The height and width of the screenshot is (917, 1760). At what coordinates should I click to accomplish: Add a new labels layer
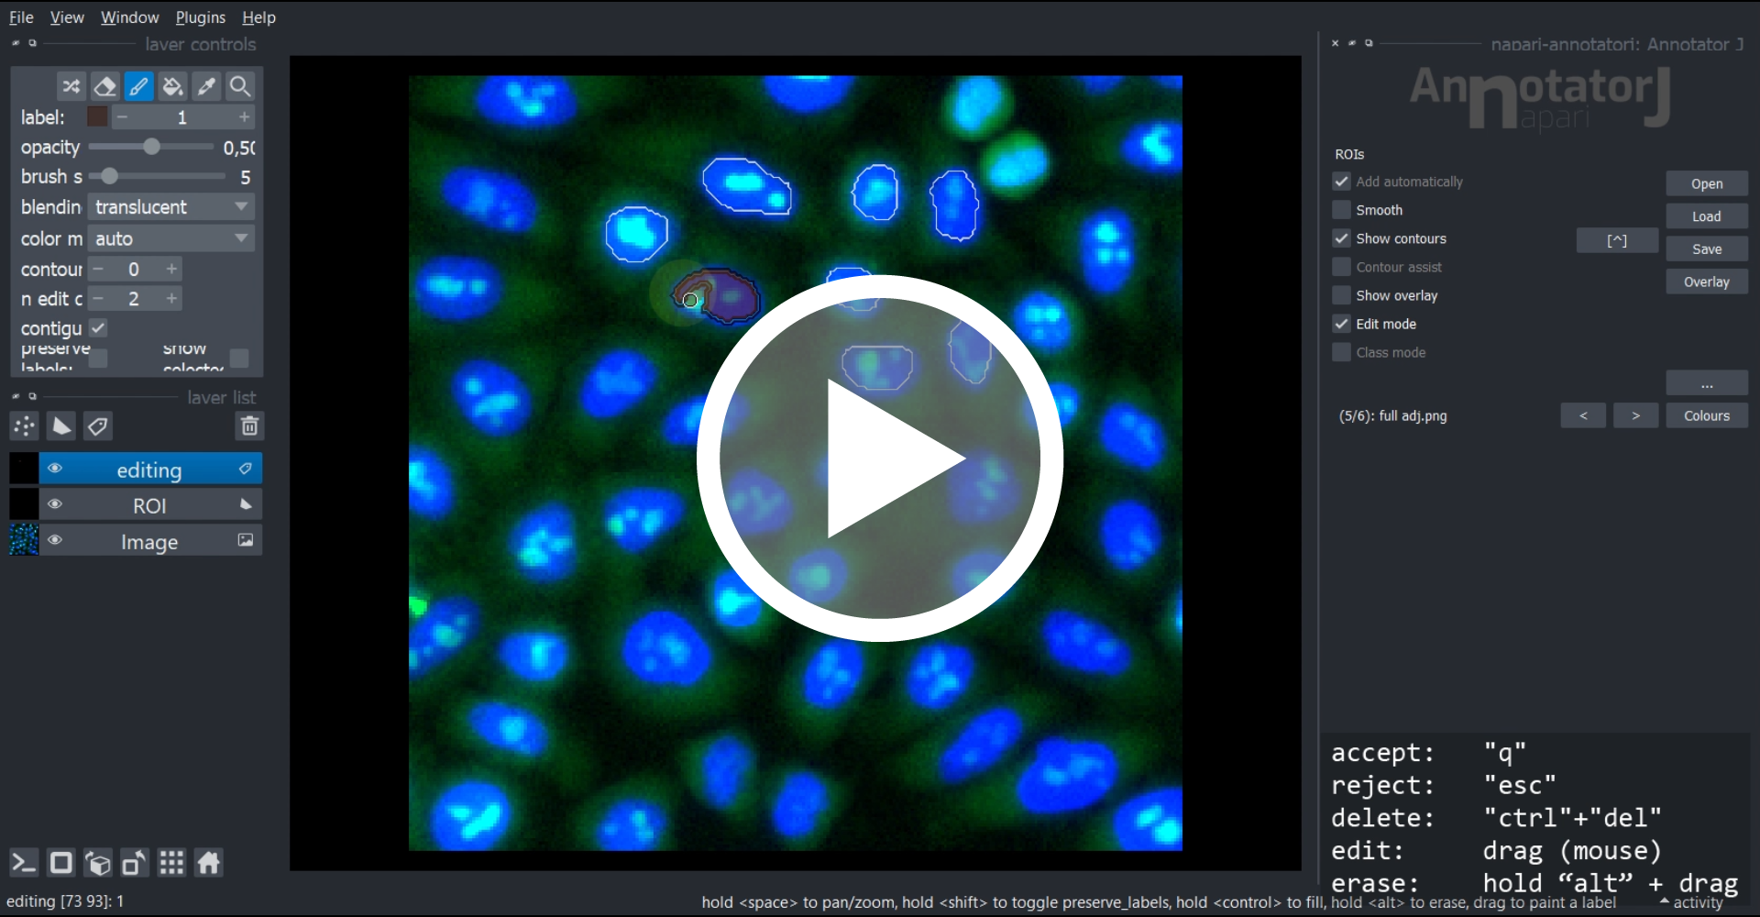(97, 426)
